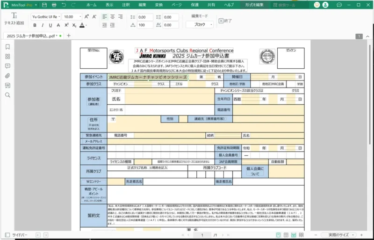Click the page number field in status bar
Screen dimensions: 374x240
[x=202, y=235]
